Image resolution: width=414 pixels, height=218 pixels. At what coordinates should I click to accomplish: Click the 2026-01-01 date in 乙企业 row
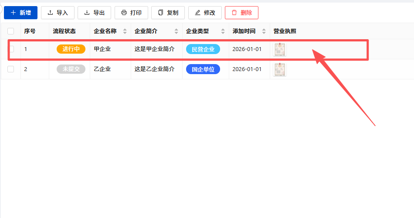tap(247, 69)
